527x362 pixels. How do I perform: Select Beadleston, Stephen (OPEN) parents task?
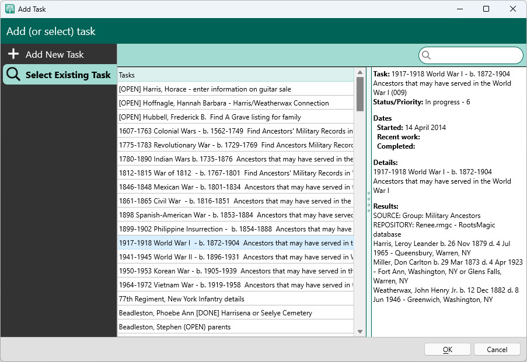tap(236, 327)
